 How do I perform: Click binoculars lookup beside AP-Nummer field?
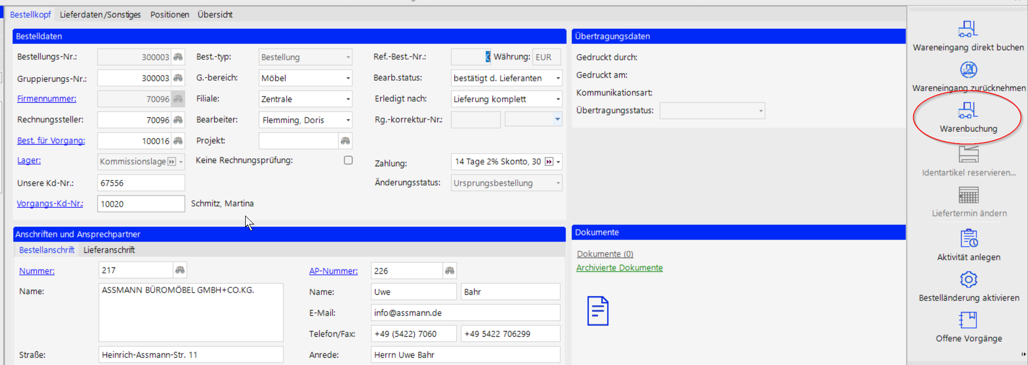(x=449, y=271)
